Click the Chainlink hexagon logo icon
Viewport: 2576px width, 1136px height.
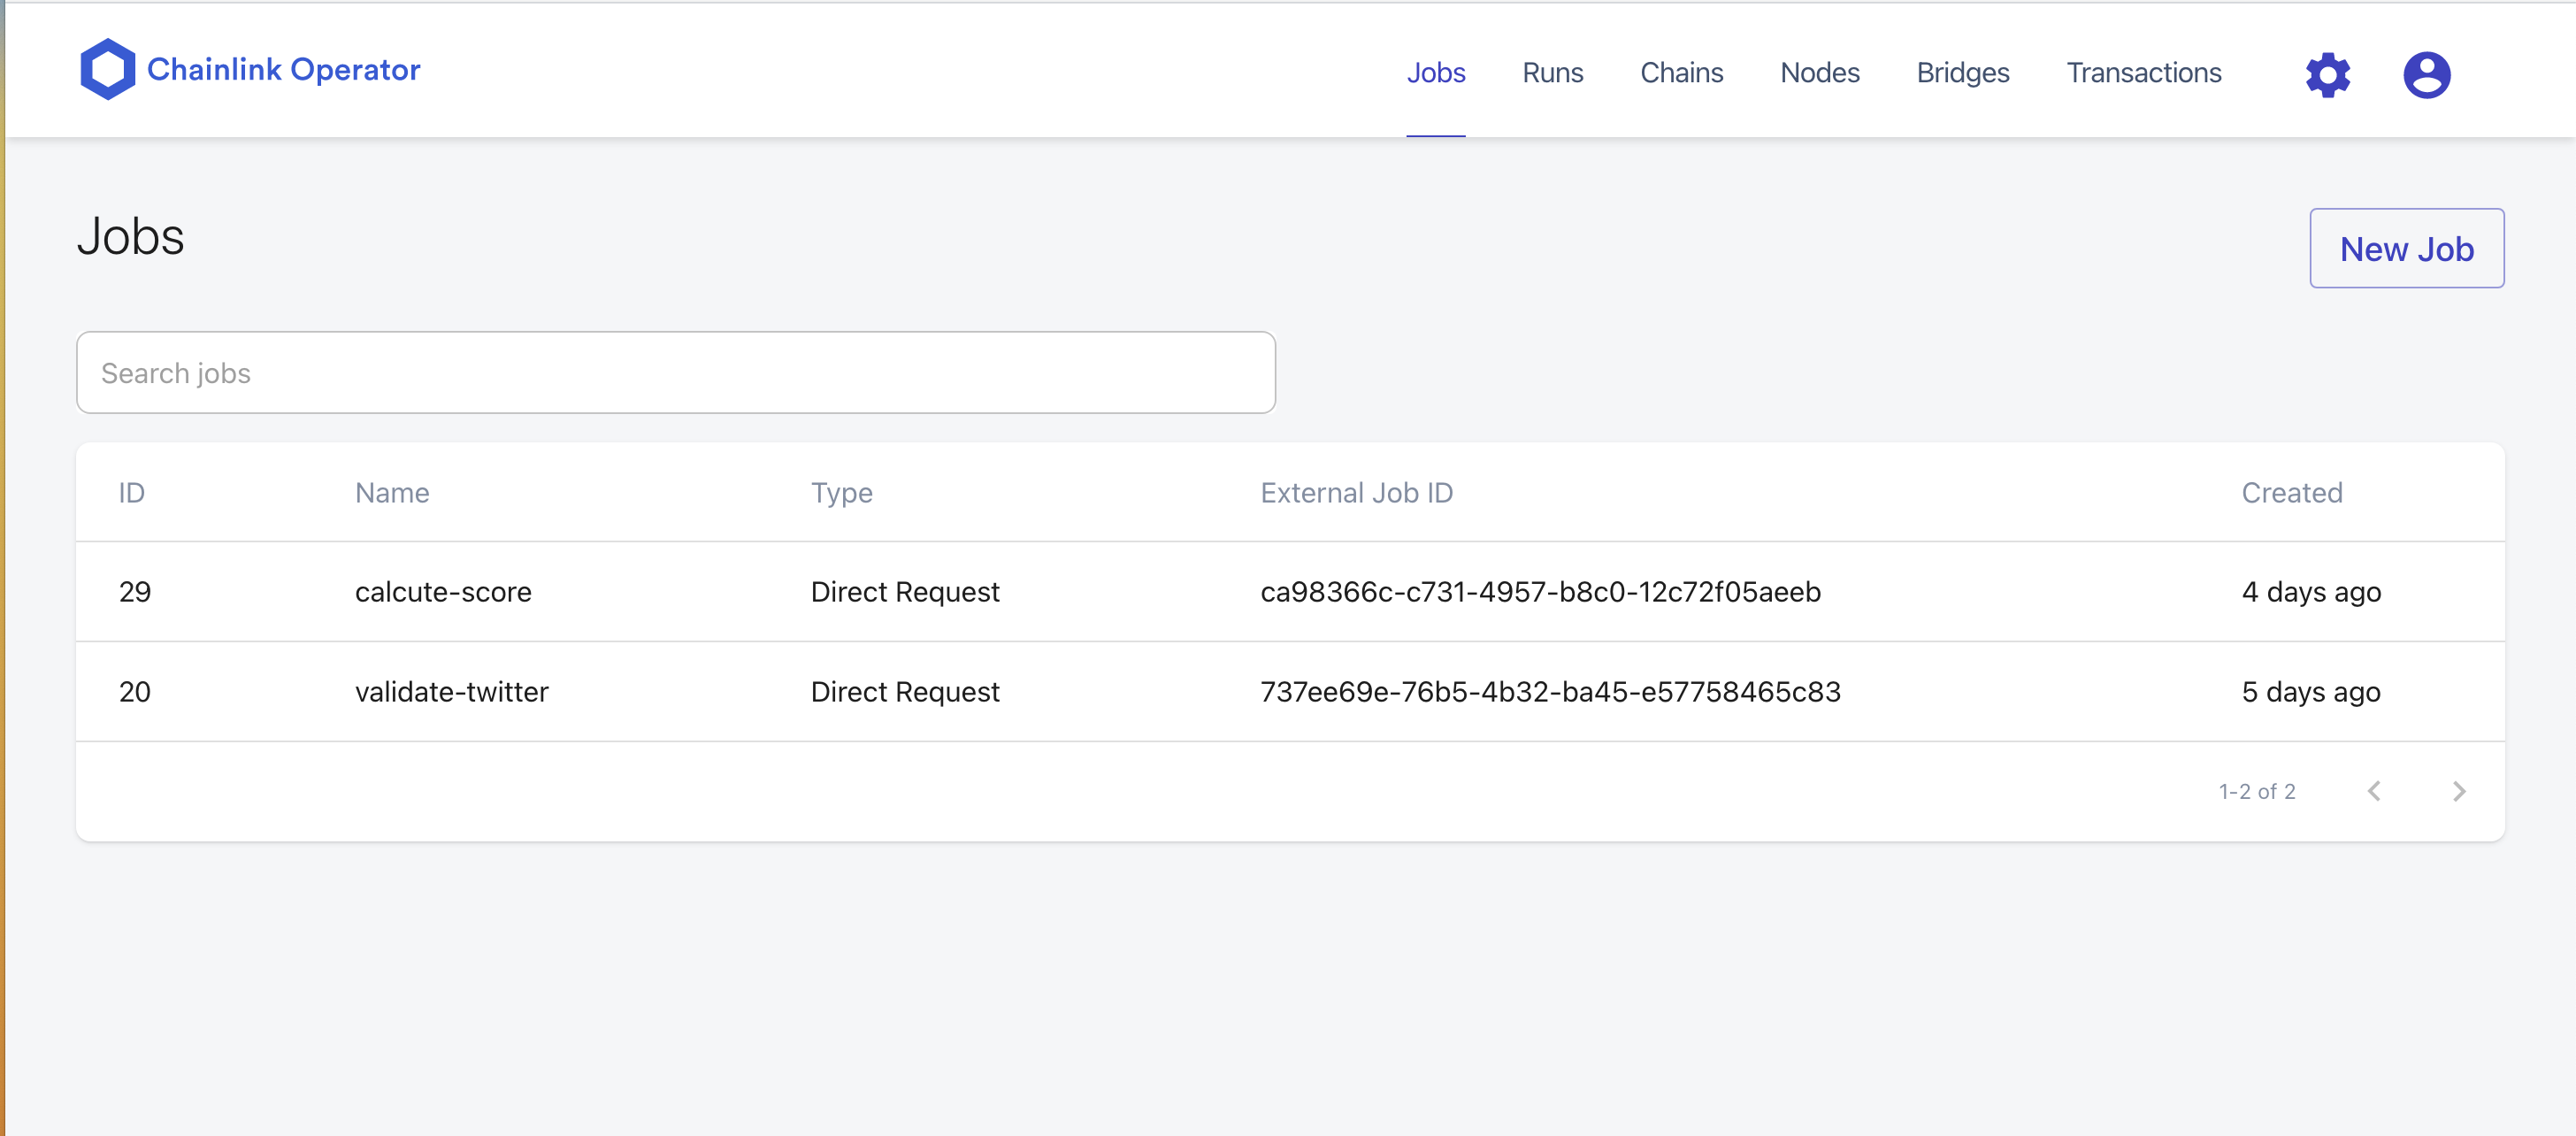(107, 69)
